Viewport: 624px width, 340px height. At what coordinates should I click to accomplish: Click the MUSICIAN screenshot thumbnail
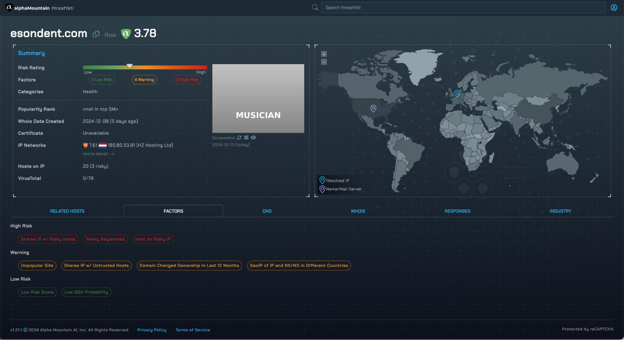tap(258, 98)
